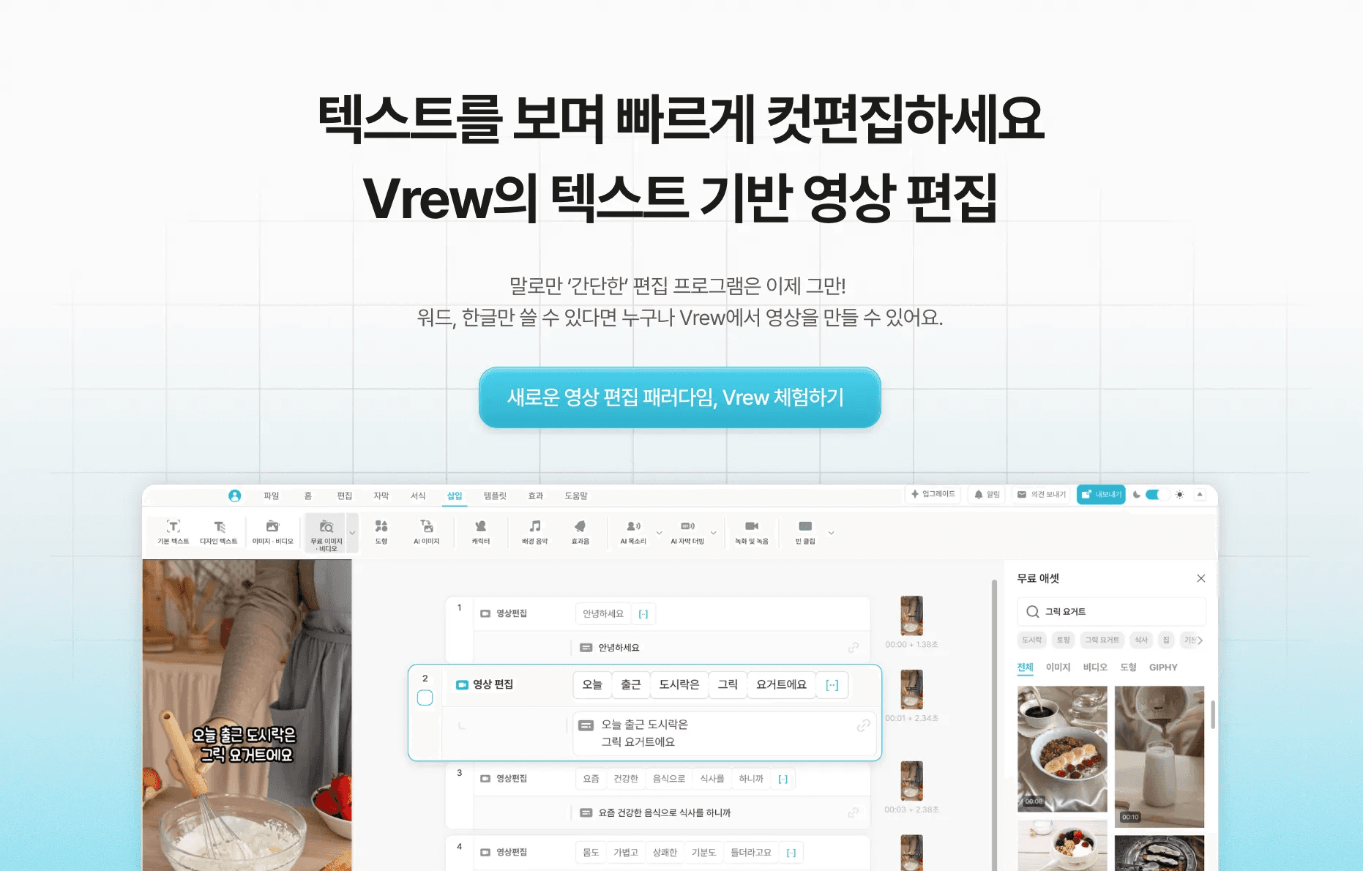Click the 그릭 요거트 search field
Viewport: 1363px width, 871px height.
click(x=1111, y=611)
